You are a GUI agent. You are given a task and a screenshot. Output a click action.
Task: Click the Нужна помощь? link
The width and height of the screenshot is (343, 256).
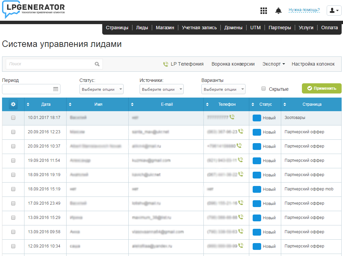pos(304,10)
